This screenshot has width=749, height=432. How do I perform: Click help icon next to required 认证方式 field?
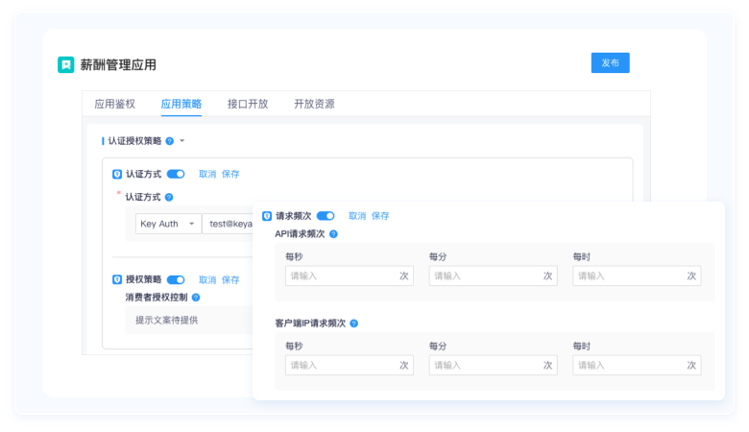click(x=169, y=197)
